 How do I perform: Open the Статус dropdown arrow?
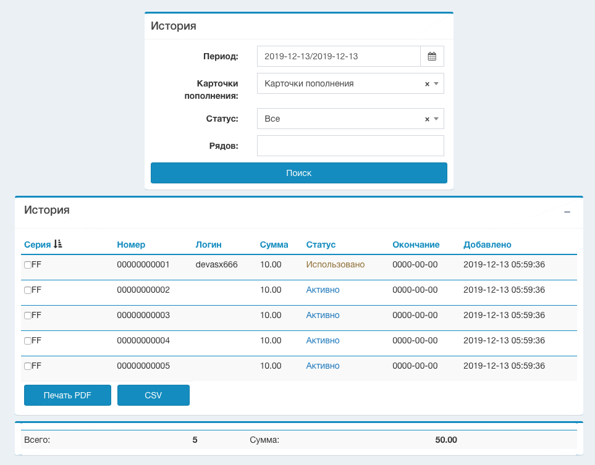pos(436,119)
